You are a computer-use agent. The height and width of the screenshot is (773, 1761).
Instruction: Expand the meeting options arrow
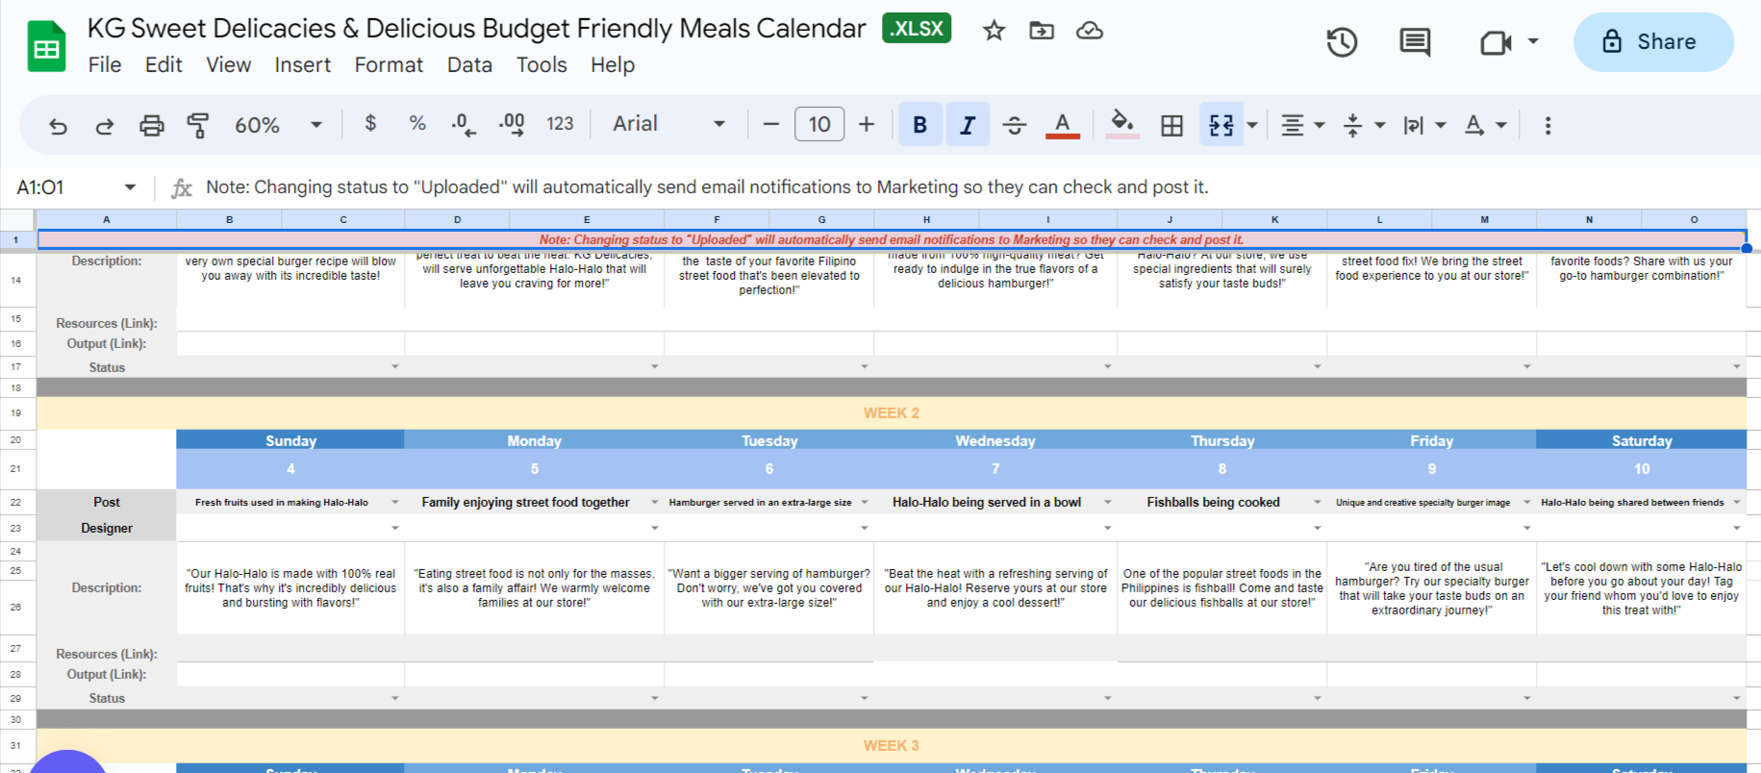(1533, 41)
